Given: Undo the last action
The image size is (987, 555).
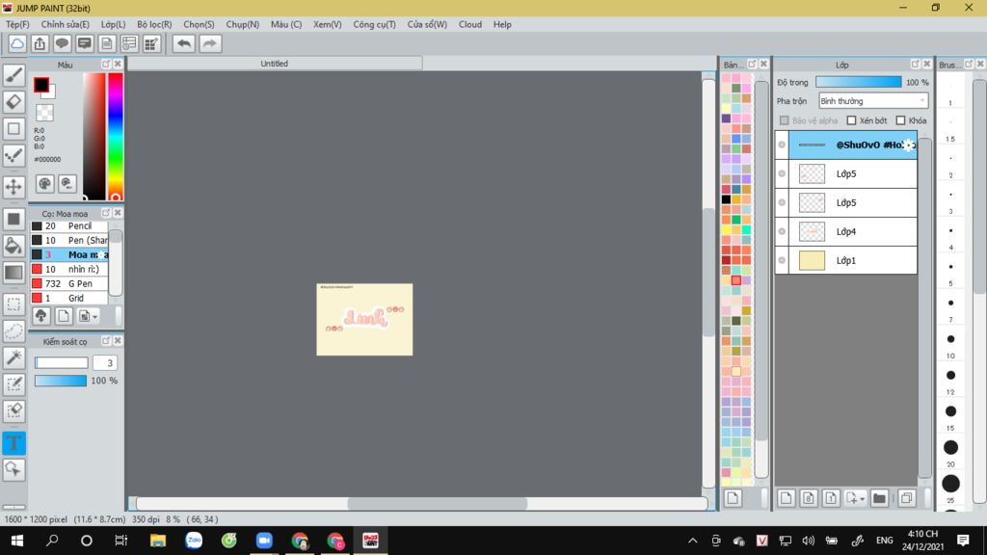Looking at the screenshot, I should (x=184, y=43).
